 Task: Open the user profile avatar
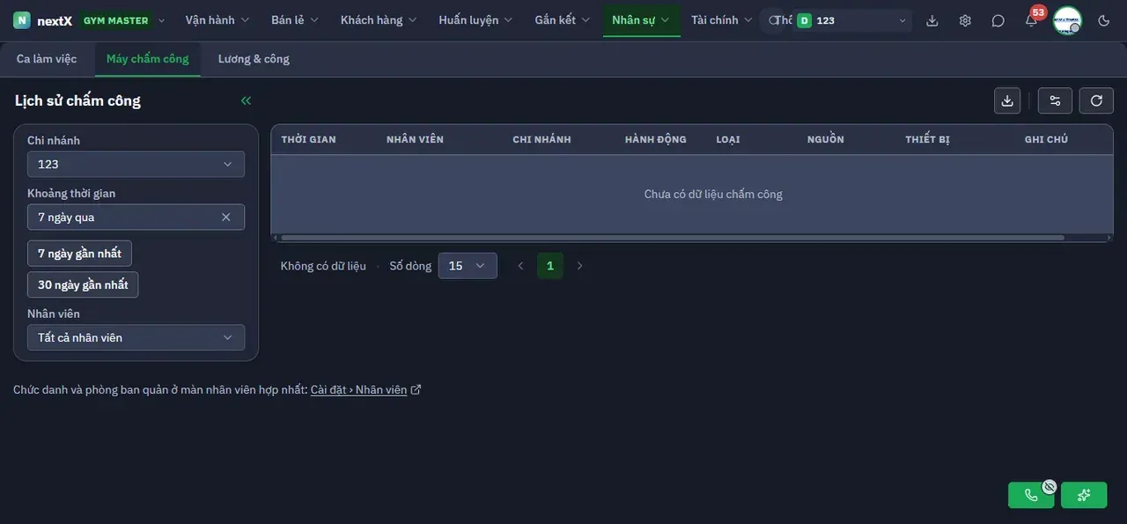[1067, 20]
